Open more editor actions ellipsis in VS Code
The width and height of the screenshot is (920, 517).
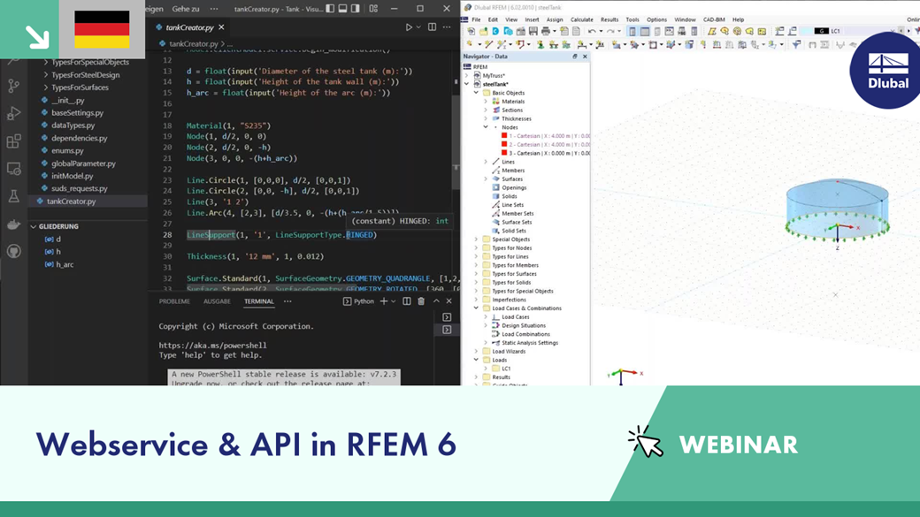tap(447, 27)
